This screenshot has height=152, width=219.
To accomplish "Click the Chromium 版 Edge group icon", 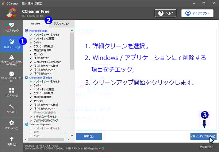I will (x=26, y=77).
